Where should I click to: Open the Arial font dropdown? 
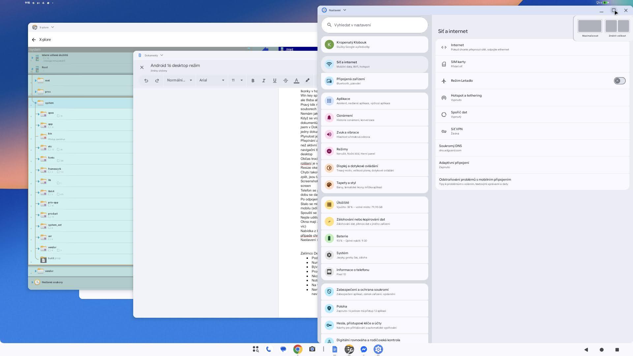[x=212, y=80]
